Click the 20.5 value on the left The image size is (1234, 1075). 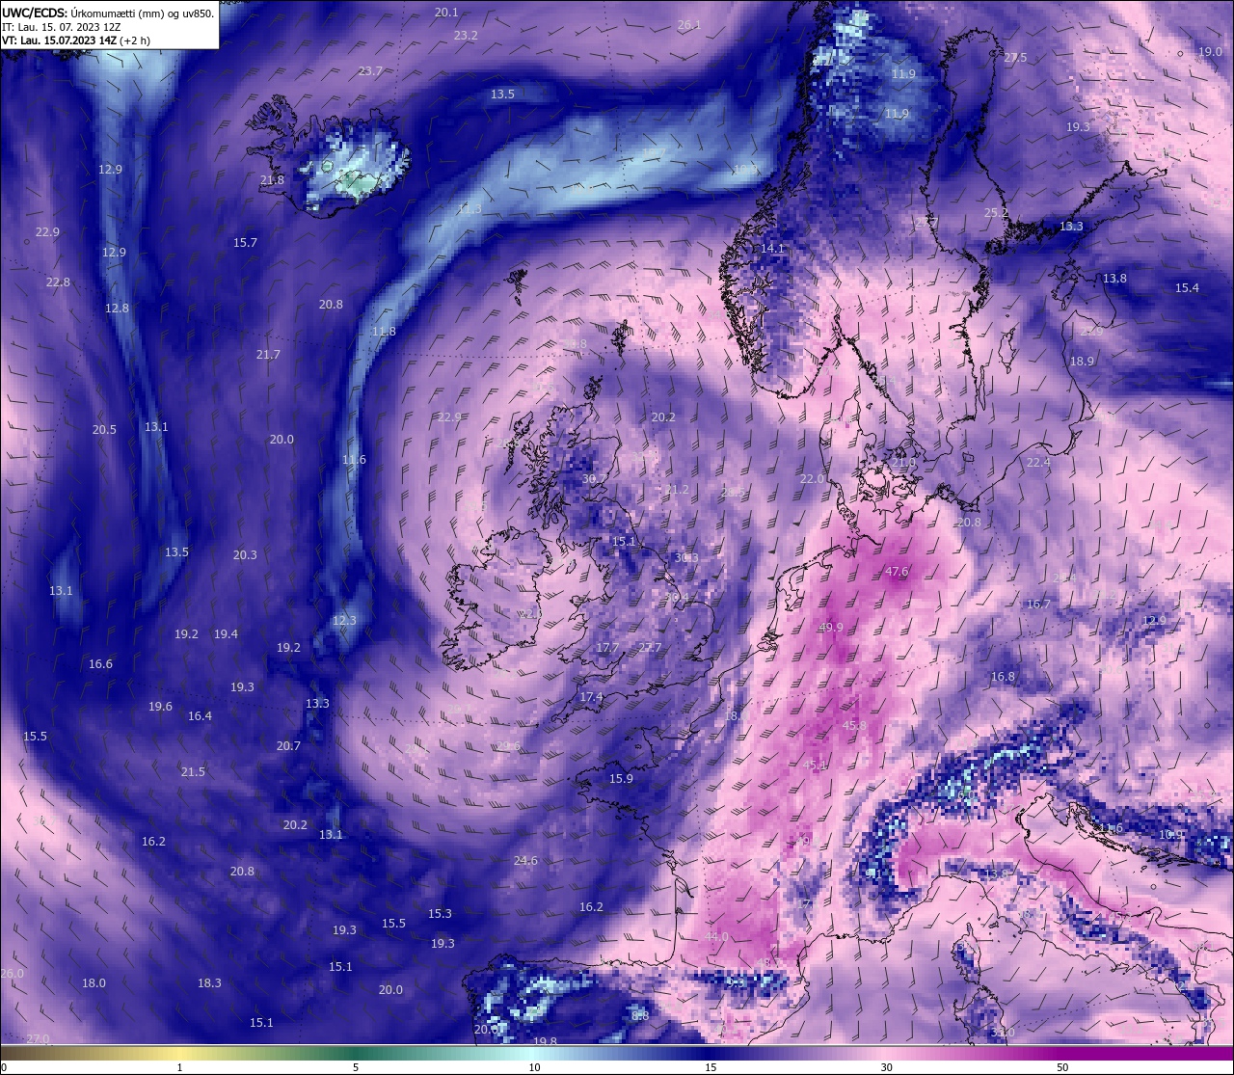(104, 429)
